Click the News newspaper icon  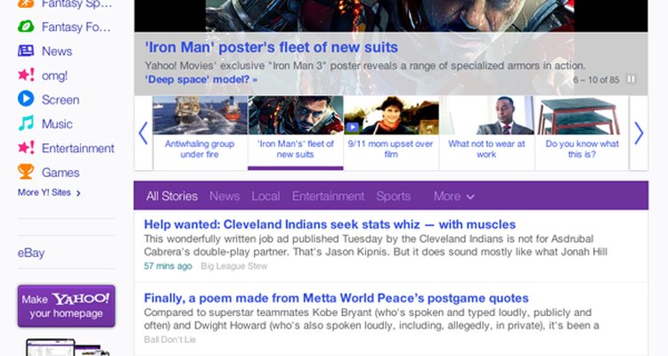point(26,51)
